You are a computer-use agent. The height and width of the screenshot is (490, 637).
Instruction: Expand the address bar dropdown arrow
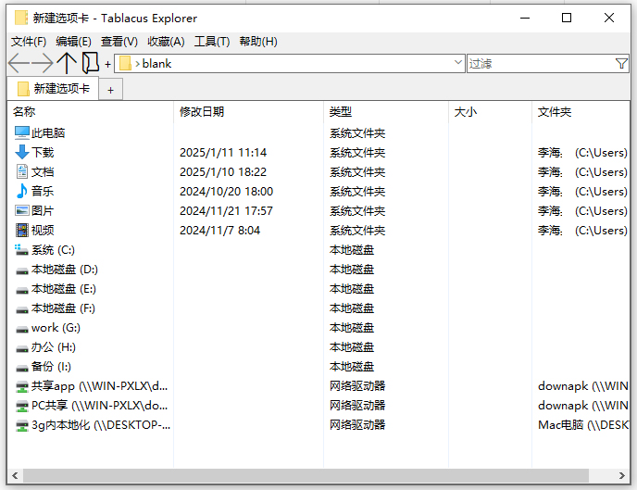[457, 63]
